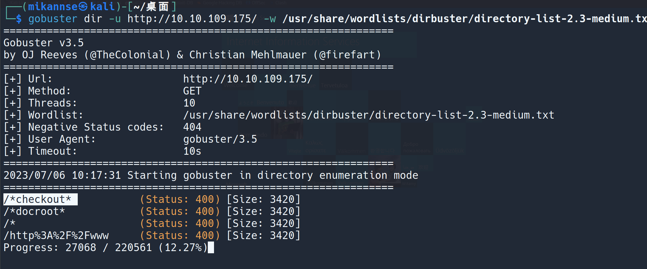This screenshot has height=269, width=647.
Task: Click the terminal cursor block after progress
Action: 211,247
